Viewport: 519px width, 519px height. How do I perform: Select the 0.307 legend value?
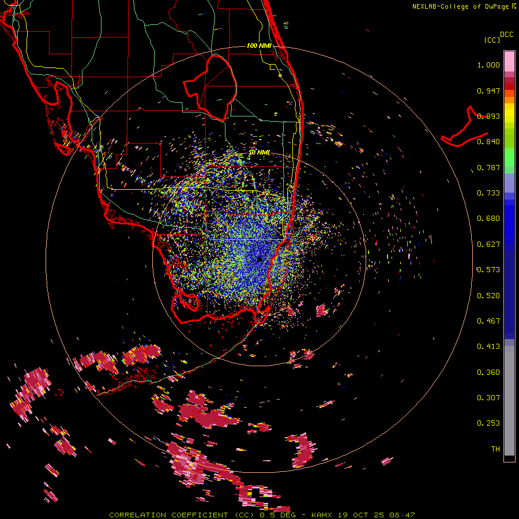click(488, 398)
